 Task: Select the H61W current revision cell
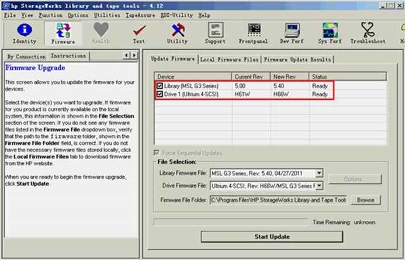click(243, 94)
